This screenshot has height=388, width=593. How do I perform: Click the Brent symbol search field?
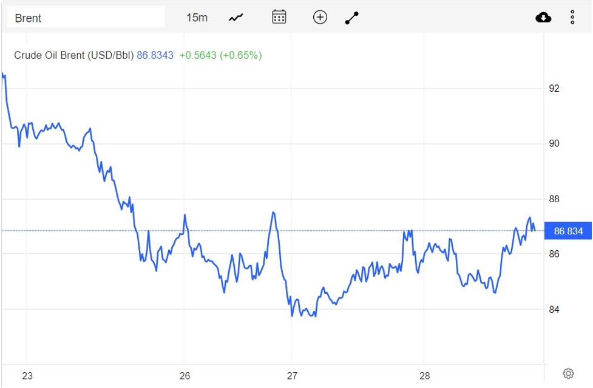pos(86,18)
